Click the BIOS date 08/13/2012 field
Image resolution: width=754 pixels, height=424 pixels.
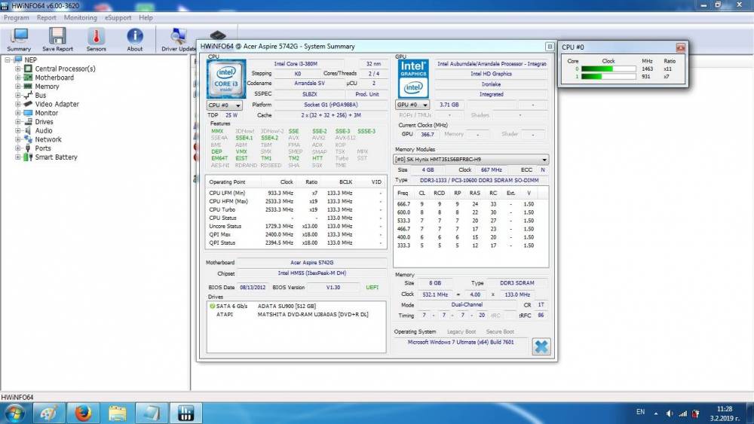coord(253,287)
